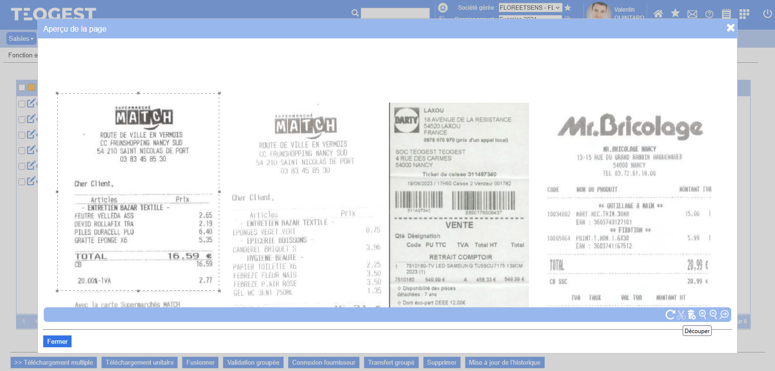Open the apps grid icon in header

(x=744, y=14)
